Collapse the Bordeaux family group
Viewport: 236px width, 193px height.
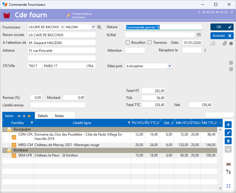pos(5,150)
